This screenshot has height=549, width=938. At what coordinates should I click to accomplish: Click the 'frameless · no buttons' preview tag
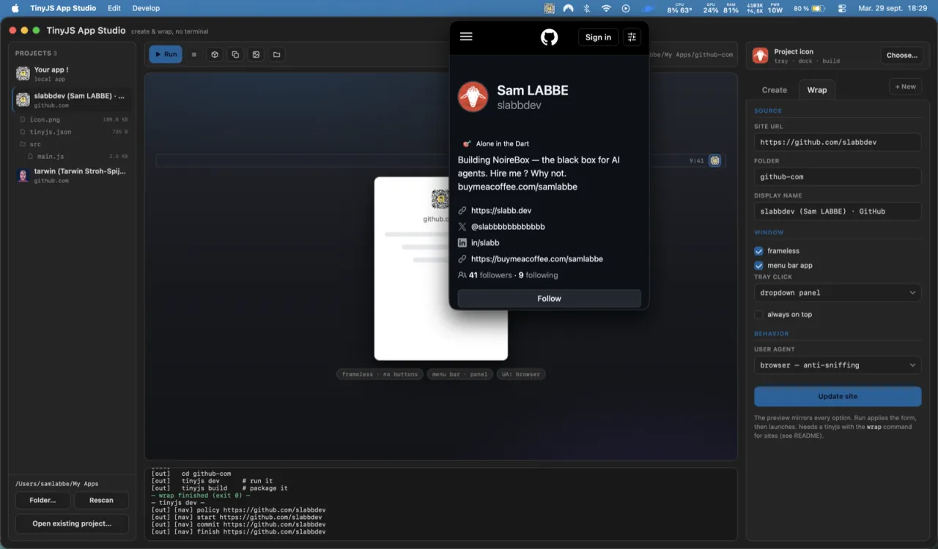click(380, 374)
